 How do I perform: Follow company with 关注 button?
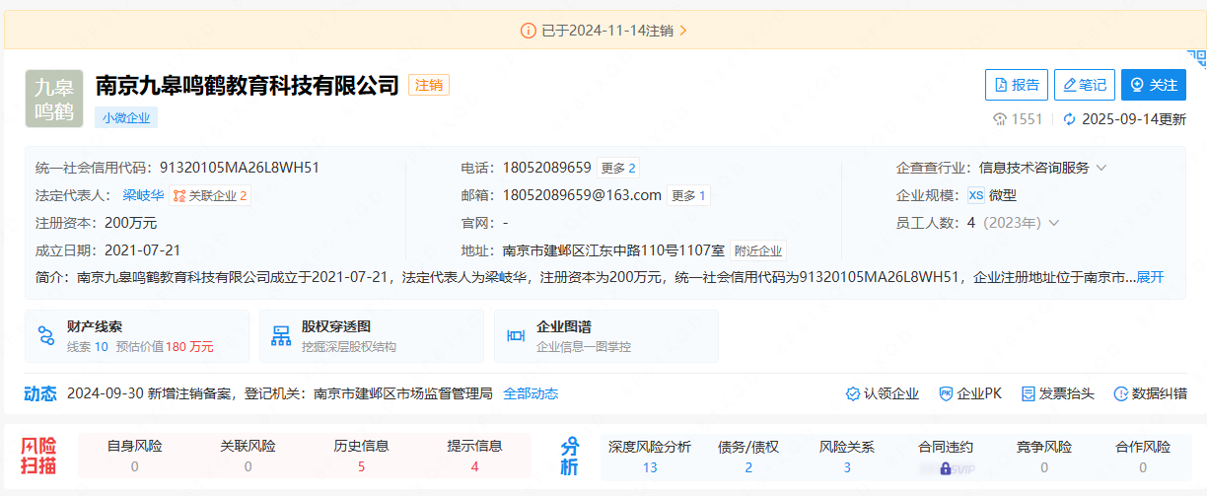1153,85
